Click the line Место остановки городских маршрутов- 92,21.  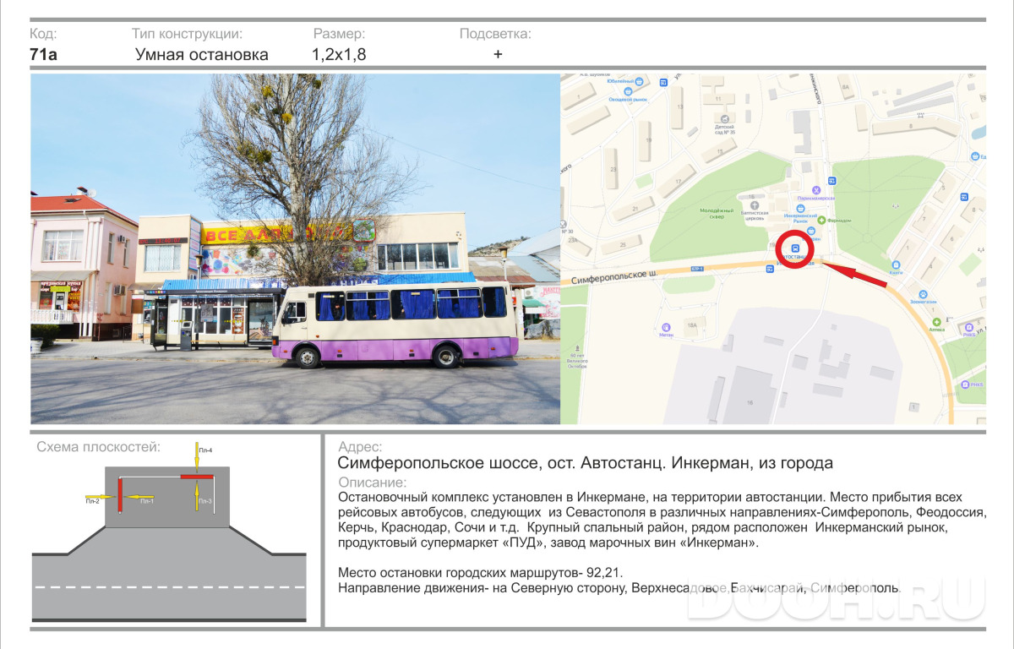[479, 572]
